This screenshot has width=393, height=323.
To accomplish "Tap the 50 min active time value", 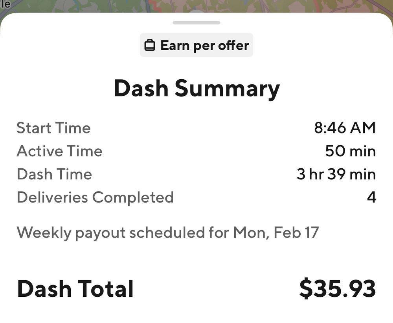I will [x=350, y=151].
